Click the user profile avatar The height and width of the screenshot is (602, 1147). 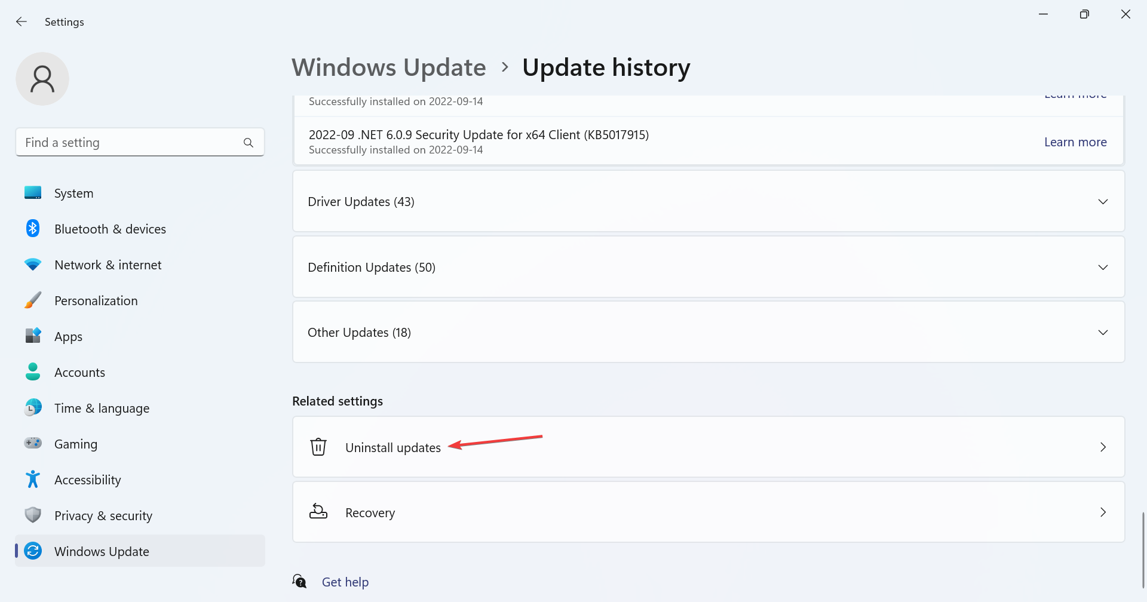tap(42, 79)
